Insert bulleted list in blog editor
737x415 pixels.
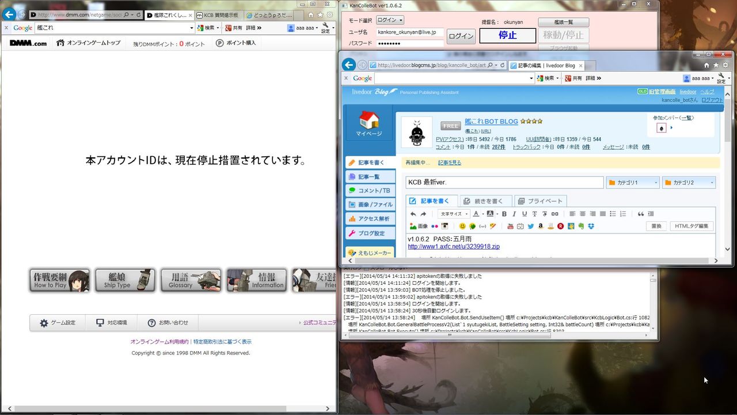point(613,214)
